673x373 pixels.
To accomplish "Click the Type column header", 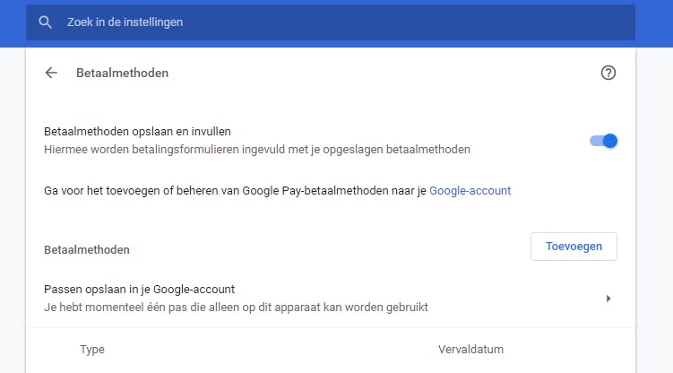I will coord(92,350).
